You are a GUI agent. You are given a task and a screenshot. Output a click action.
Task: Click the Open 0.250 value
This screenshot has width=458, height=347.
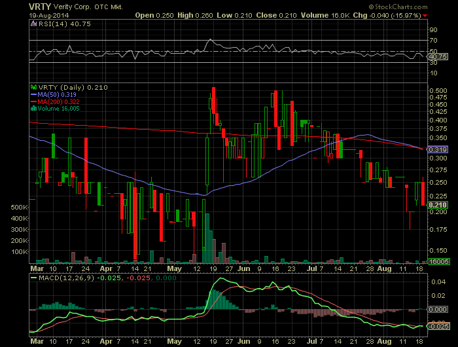tap(154, 15)
